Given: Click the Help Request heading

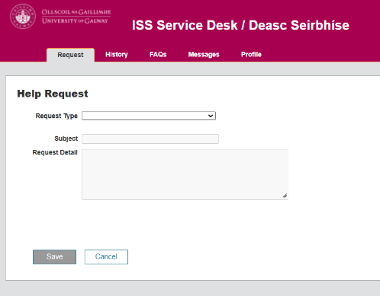Looking at the screenshot, I should pyautogui.click(x=53, y=94).
